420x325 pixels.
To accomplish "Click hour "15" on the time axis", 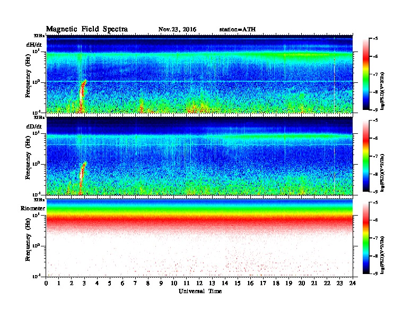I will click(238, 283).
